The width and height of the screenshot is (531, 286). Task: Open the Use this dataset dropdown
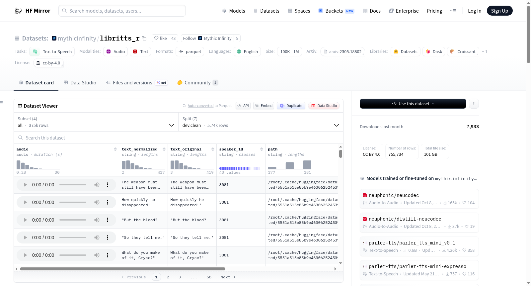[x=413, y=104]
